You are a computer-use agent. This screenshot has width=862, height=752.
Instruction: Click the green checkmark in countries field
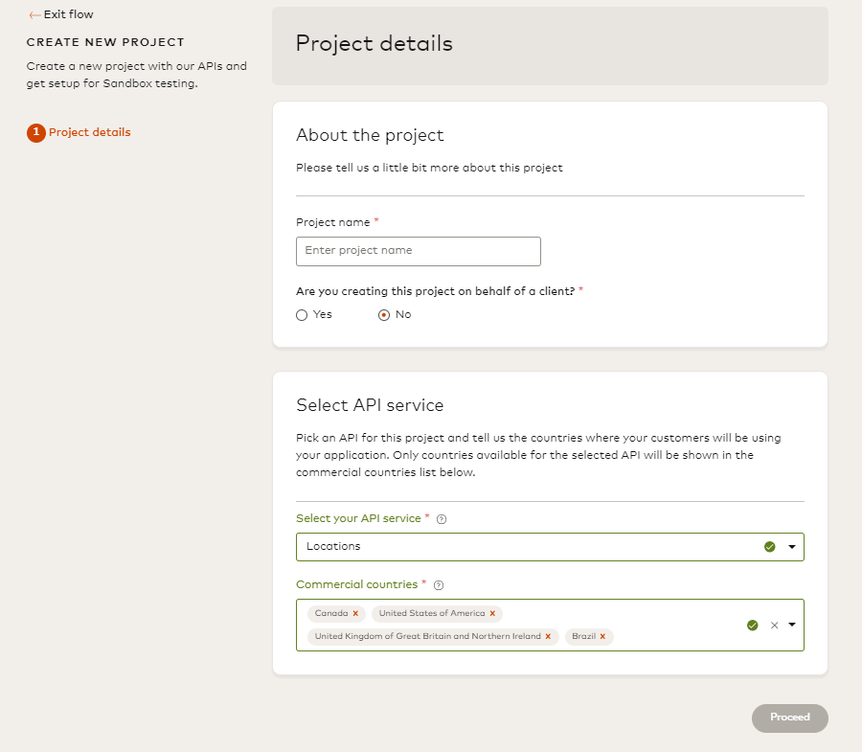[x=752, y=625]
